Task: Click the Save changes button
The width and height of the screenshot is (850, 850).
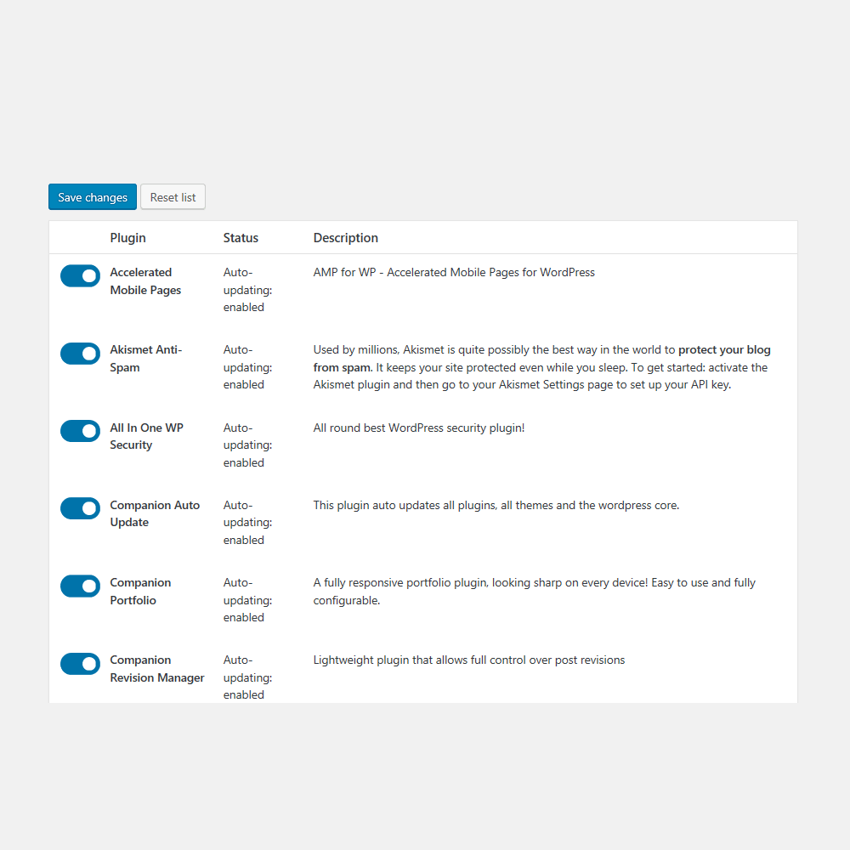Action: (93, 197)
